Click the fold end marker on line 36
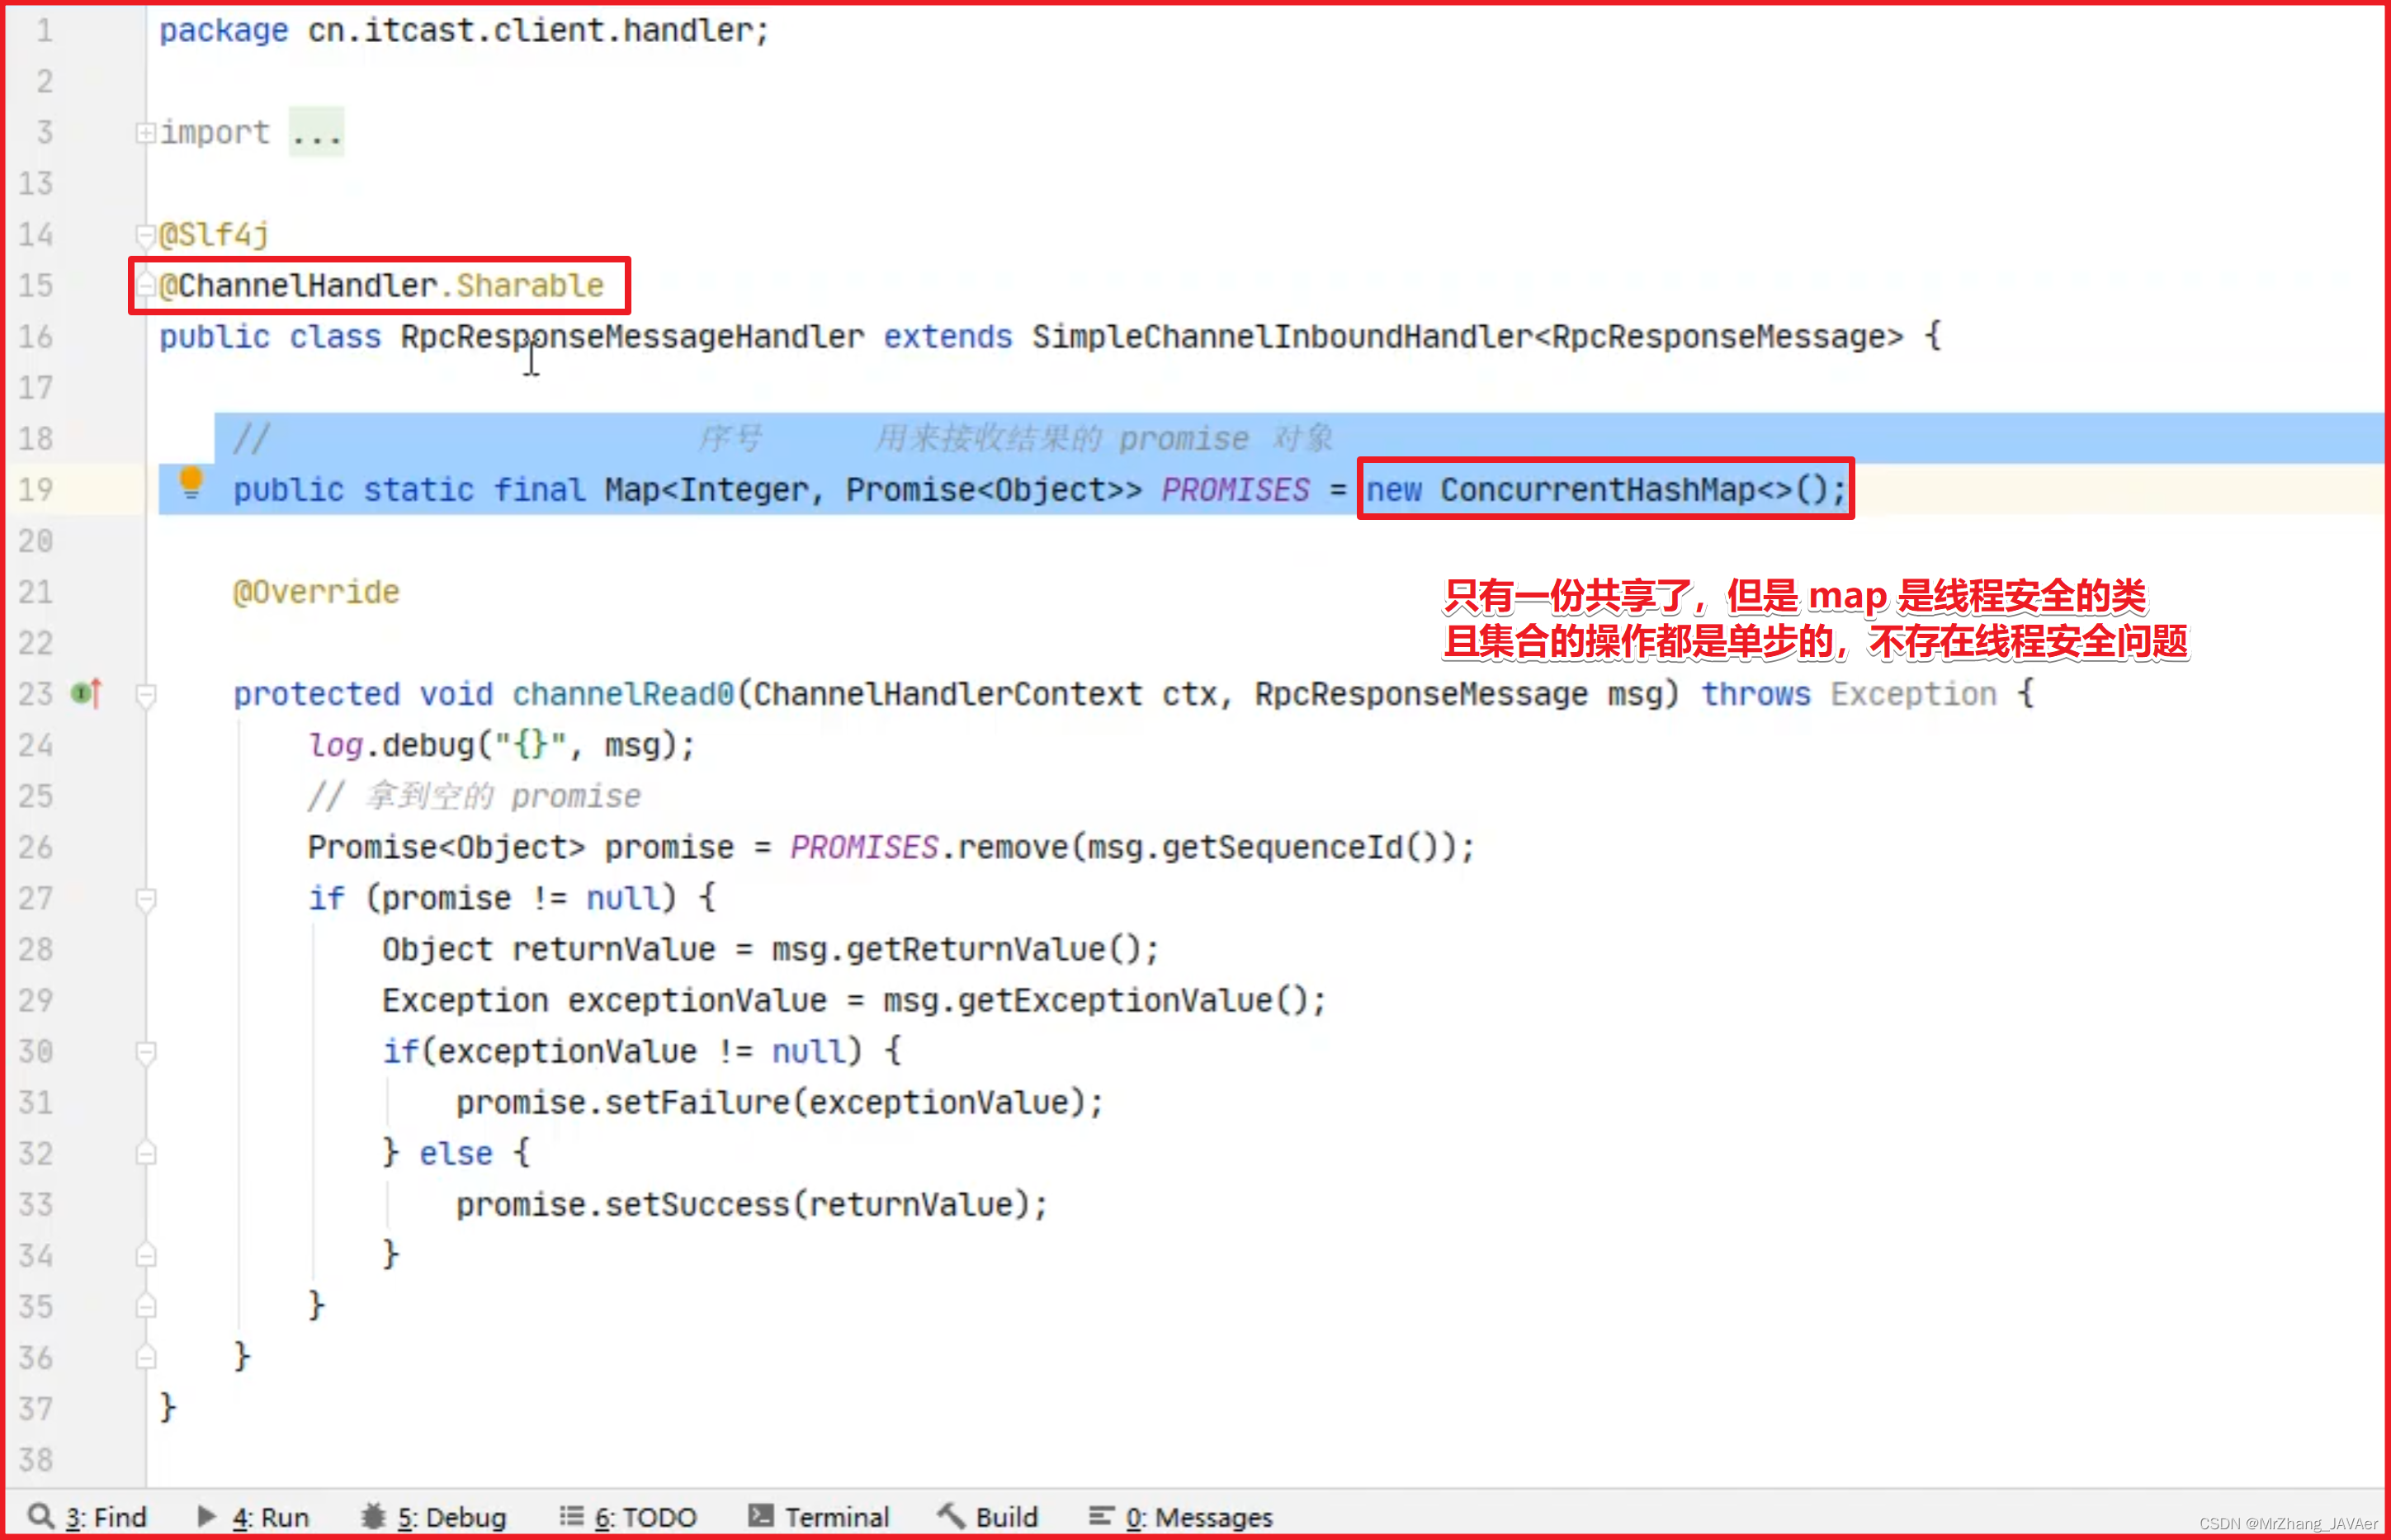 146,1357
